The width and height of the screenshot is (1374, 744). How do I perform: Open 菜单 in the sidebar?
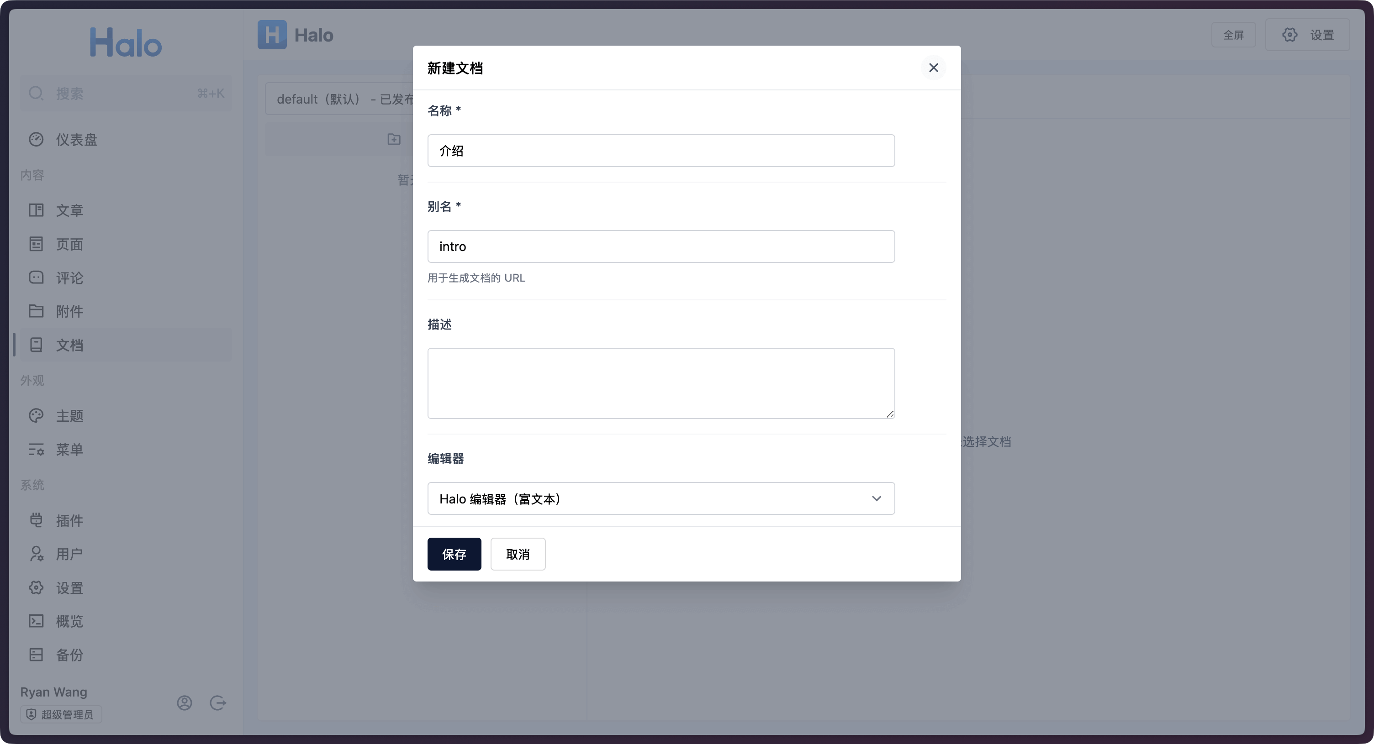tap(126, 449)
